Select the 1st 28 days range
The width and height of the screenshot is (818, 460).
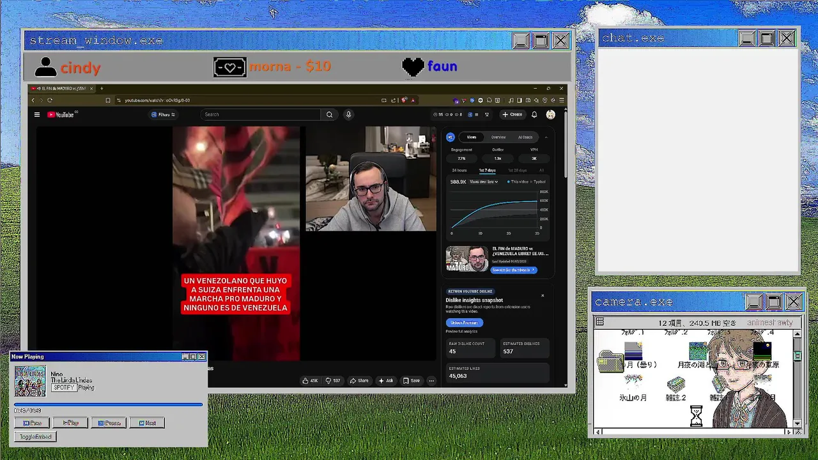click(518, 171)
